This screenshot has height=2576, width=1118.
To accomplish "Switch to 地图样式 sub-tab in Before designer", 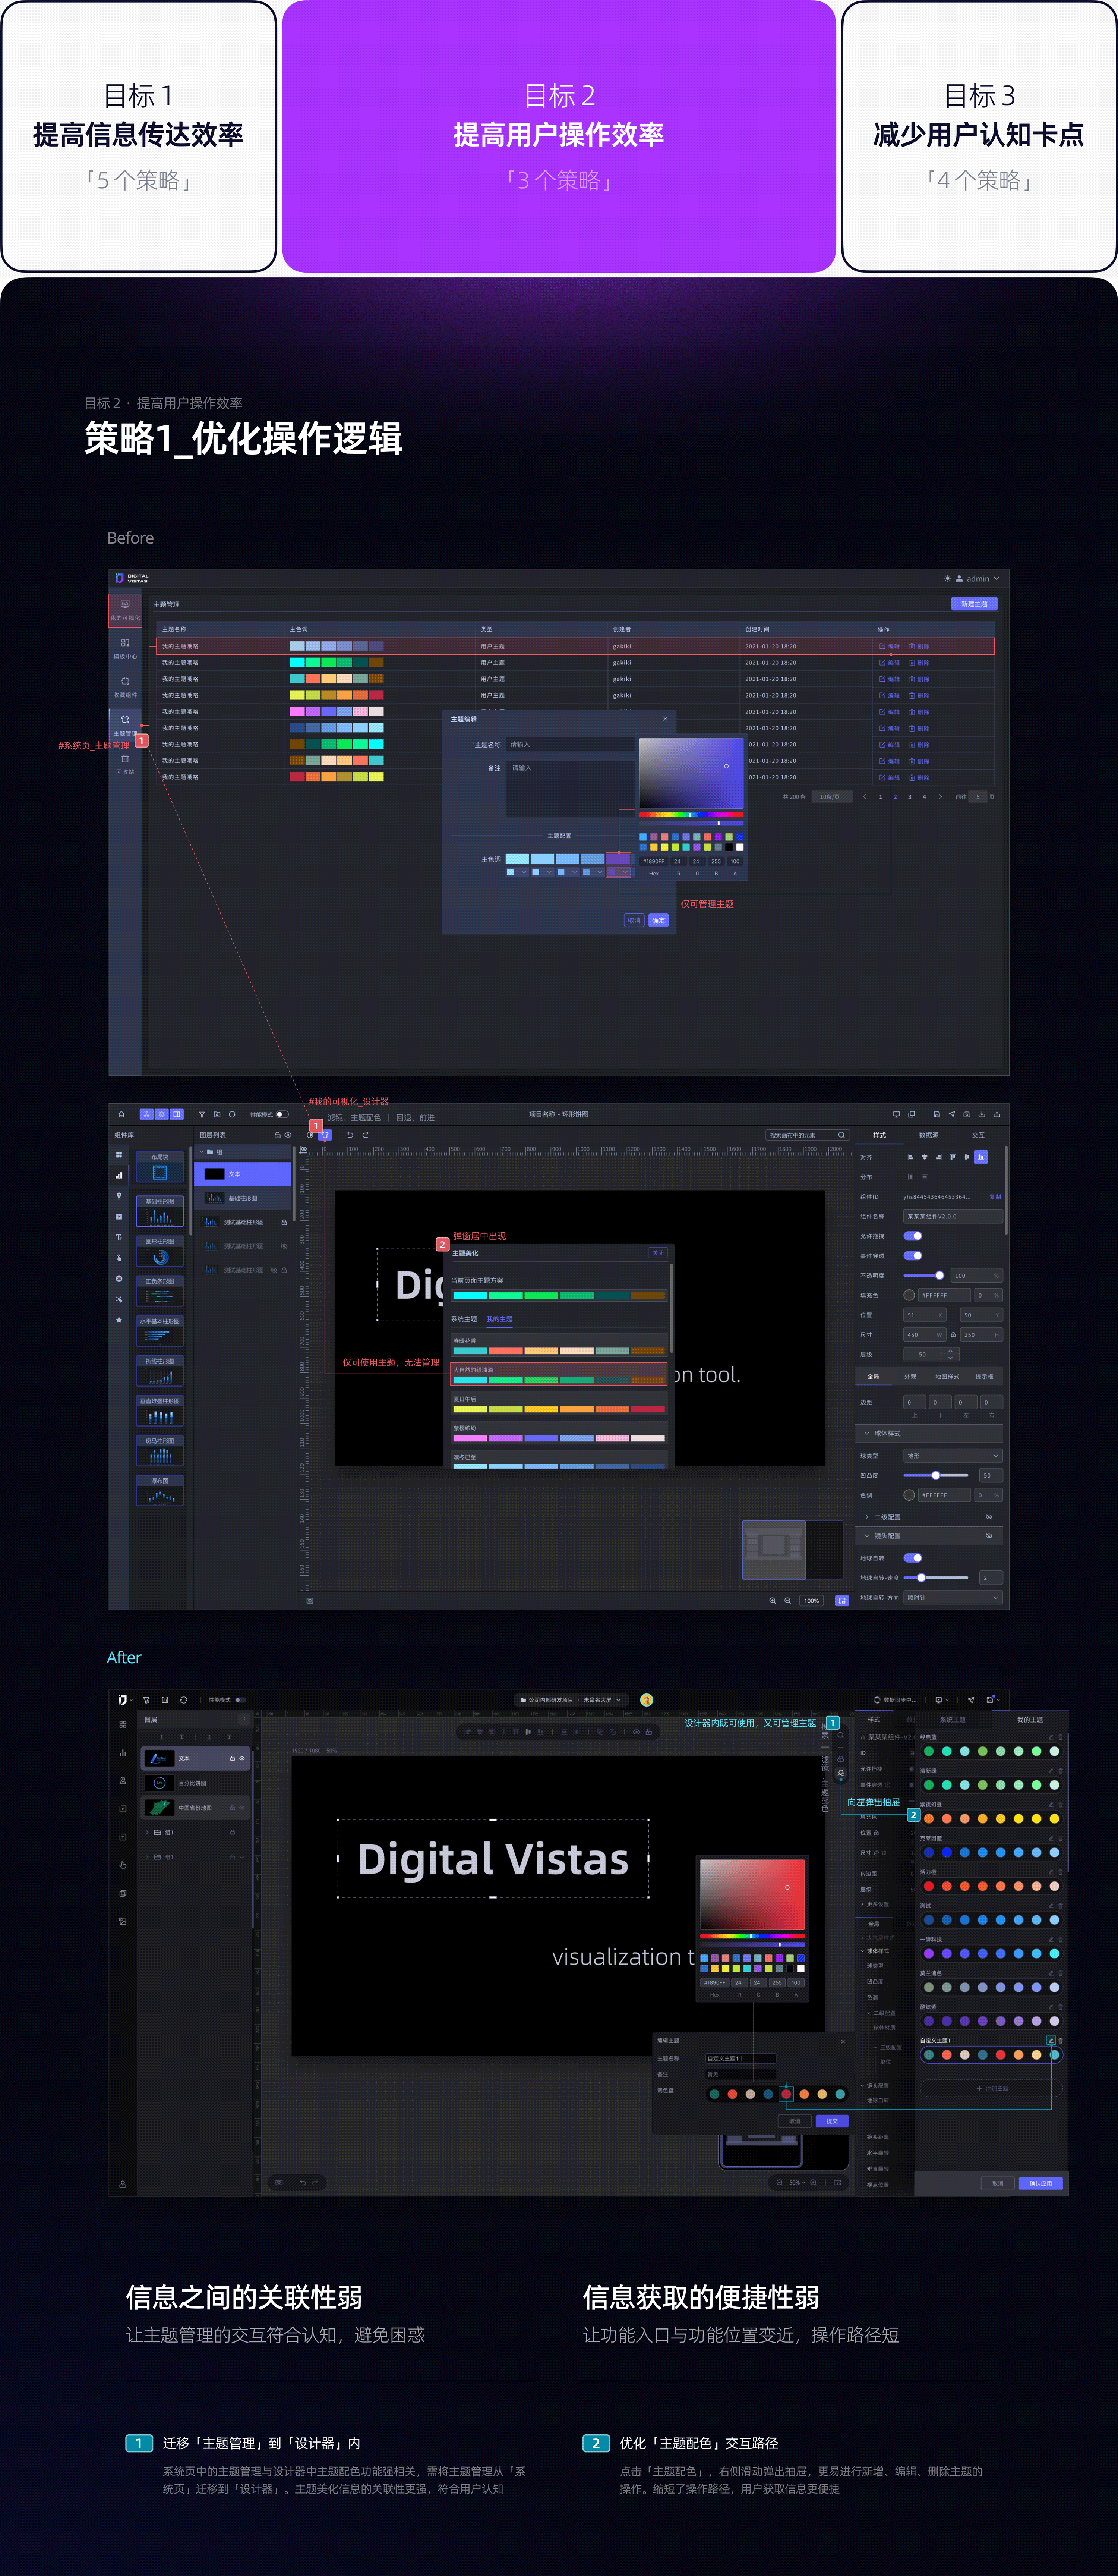I will tap(947, 1377).
